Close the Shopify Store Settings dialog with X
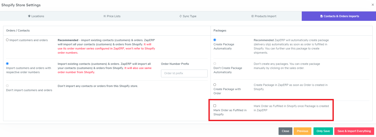The image size is (376, 137). pyautogui.click(x=373, y=5)
